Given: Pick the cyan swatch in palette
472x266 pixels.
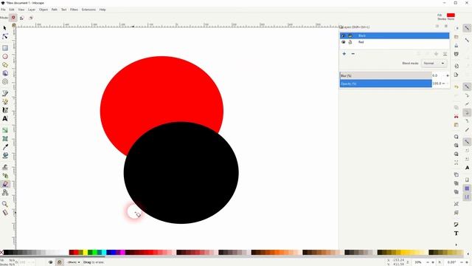Looking at the screenshot, I should point(104,253).
